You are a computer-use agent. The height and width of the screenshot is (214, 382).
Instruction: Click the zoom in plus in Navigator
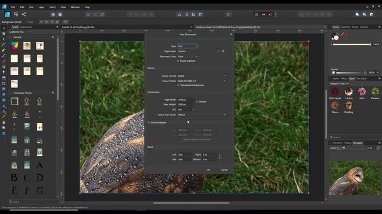tap(378, 148)
